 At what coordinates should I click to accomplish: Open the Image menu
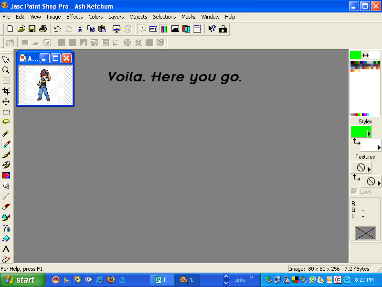[x=53, y=17]
